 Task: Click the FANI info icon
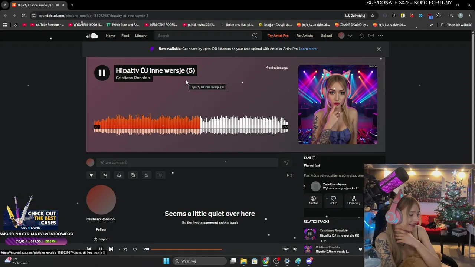click(314, 158)
